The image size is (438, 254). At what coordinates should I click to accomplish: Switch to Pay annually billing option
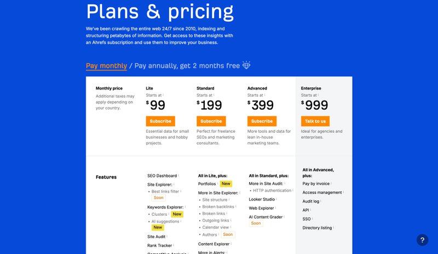click(x=187, y=66)
